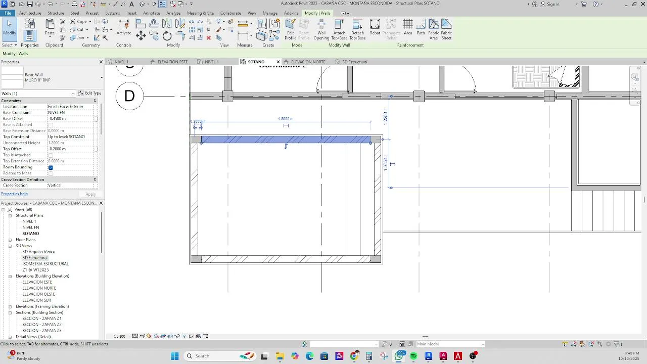Click the Print icon in quick access toolbar
The image size is (647, 364).
(x=74, y=4)
